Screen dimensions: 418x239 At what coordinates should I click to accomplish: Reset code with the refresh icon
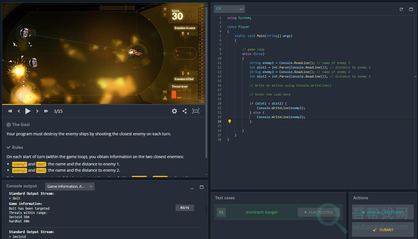[401, 9]
